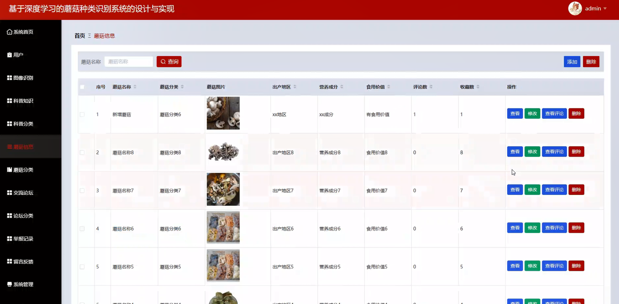Click the blue 添加 button
Screen dimensions: 619x304
572,62
